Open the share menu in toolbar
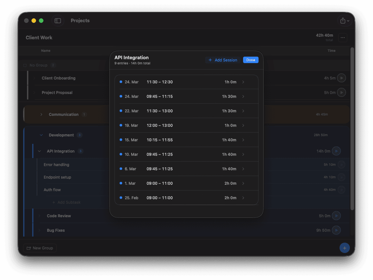 [x=344, y=21]
